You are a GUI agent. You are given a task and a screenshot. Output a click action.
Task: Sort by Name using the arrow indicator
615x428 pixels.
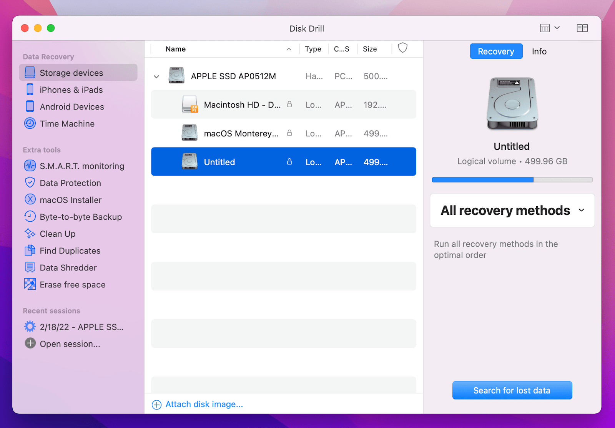click(x=289, y=49)
